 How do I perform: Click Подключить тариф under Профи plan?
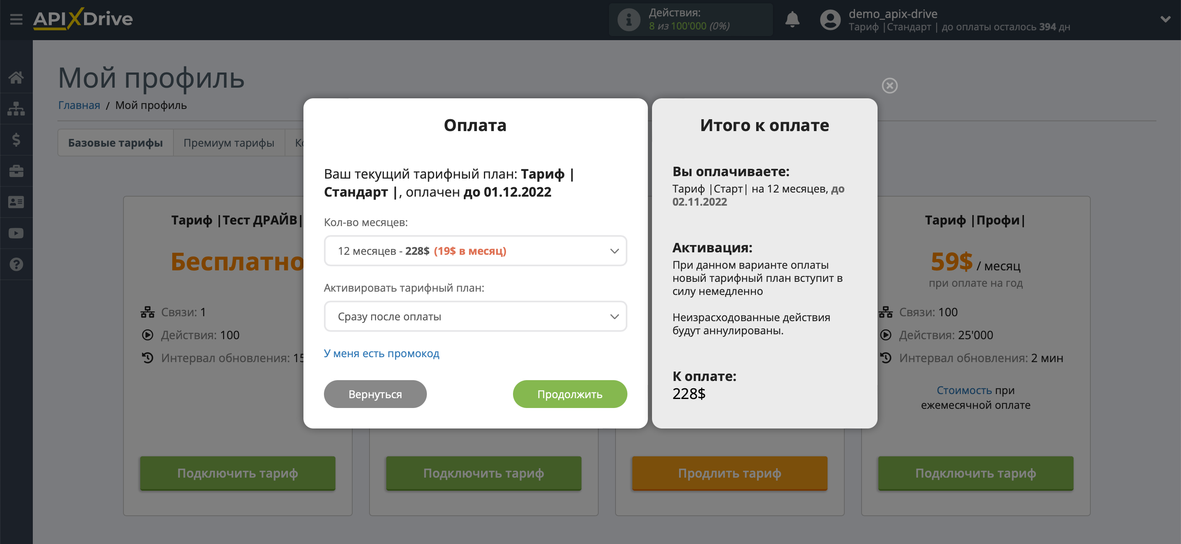pyautogui.click(x=976, y=473)
